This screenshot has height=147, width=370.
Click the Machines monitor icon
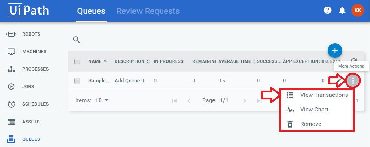click(11, 52)
